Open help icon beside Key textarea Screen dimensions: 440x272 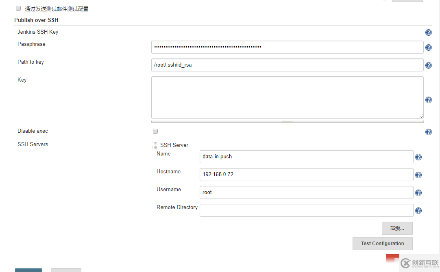(428, 100)
